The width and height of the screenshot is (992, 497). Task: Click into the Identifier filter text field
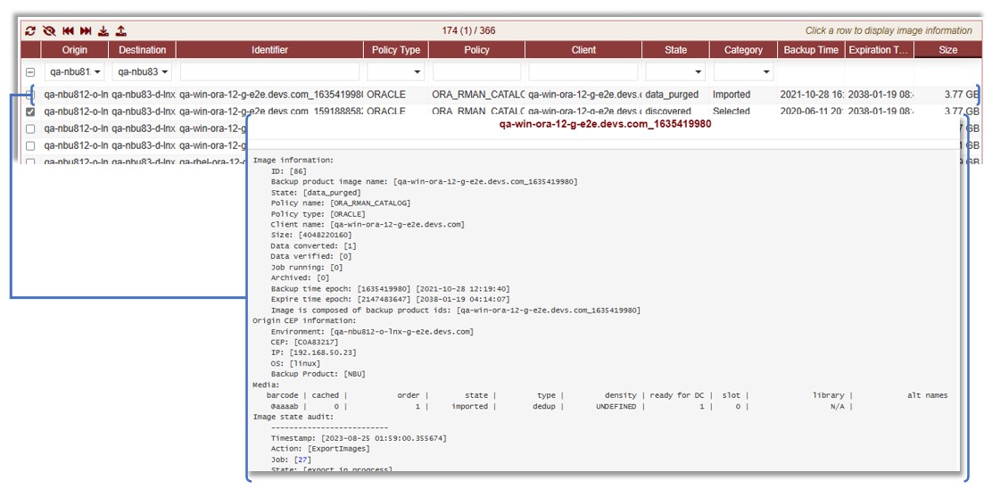click(269, 72)
